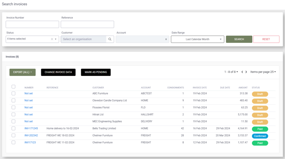Screen dimensions: 285x159
Task: Click the customer search magnifier icon
Action: click(110, 39)
